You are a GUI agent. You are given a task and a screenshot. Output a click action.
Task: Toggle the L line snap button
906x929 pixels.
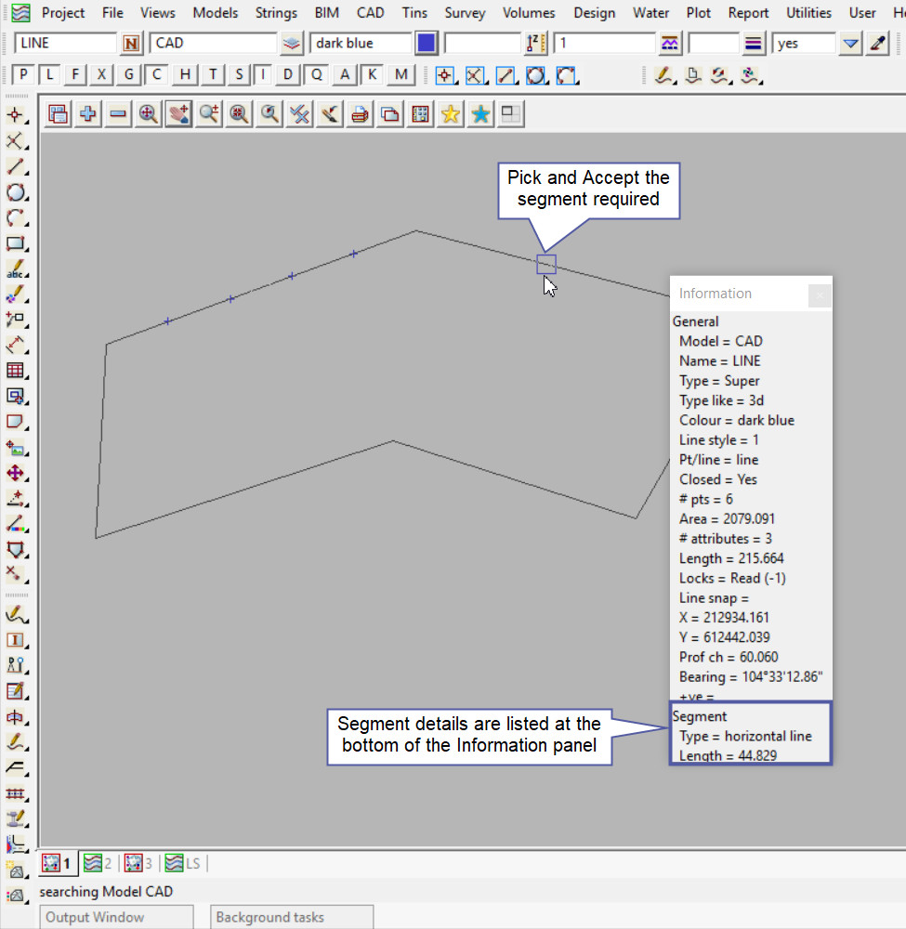pos(50,75)
